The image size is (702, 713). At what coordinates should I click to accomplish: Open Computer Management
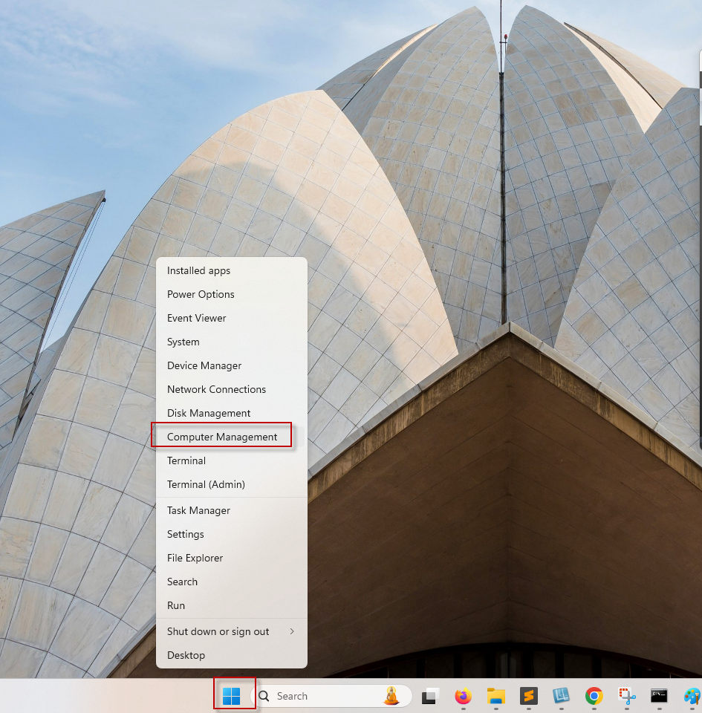[232, 437]
